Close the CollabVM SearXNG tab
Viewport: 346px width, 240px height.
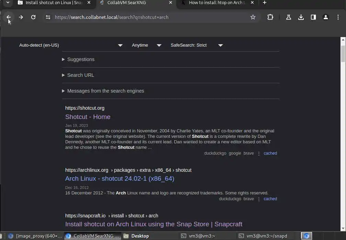[x=171, y=3]
